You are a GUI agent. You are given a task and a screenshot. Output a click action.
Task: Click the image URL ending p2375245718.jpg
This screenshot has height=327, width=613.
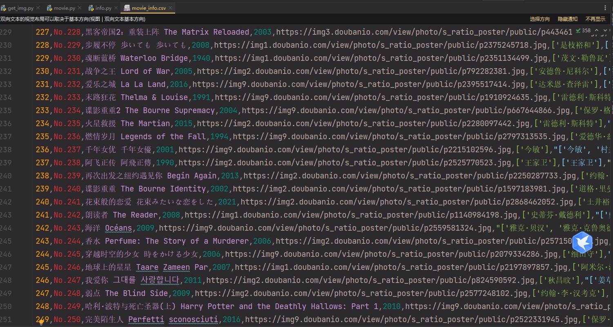[381, 45]
